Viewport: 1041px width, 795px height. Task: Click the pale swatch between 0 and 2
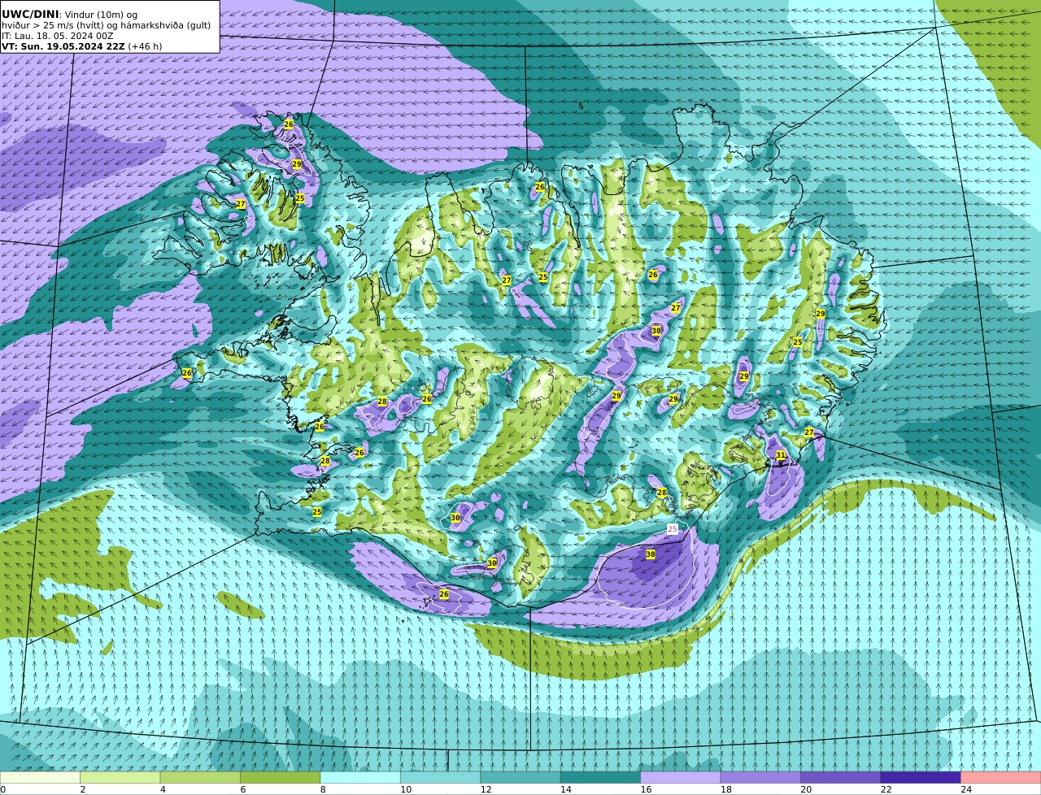40,777
